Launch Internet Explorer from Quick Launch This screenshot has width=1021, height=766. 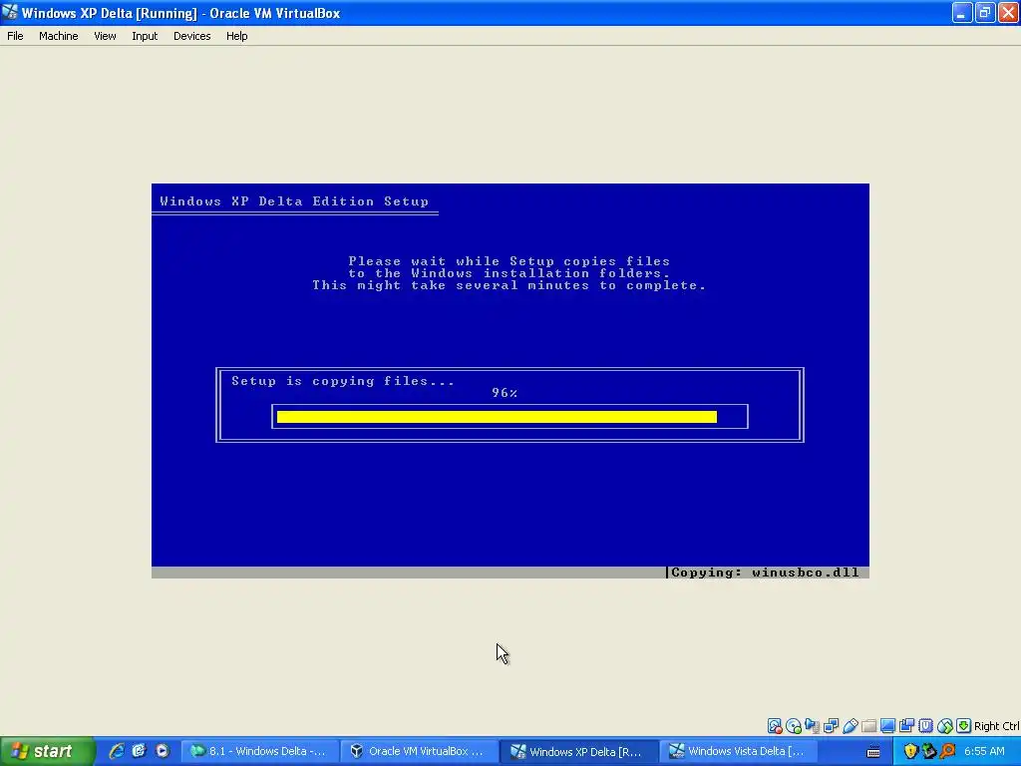tap(117, 751)
